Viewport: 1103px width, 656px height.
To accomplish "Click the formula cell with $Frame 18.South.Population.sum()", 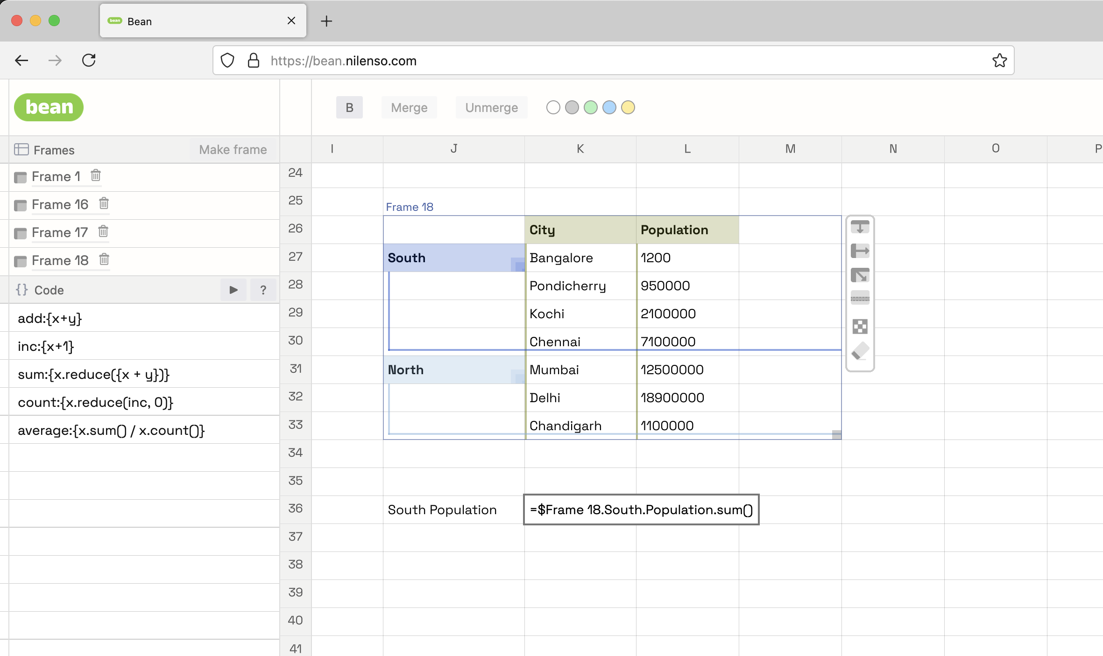I will click(641, 509).
